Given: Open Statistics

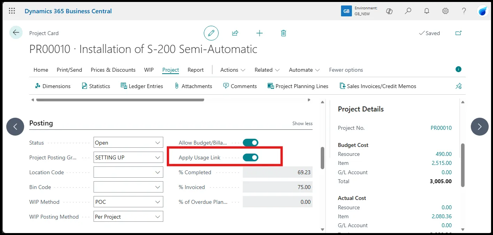Looking at the screenshot, I should (x=96, y=86).
